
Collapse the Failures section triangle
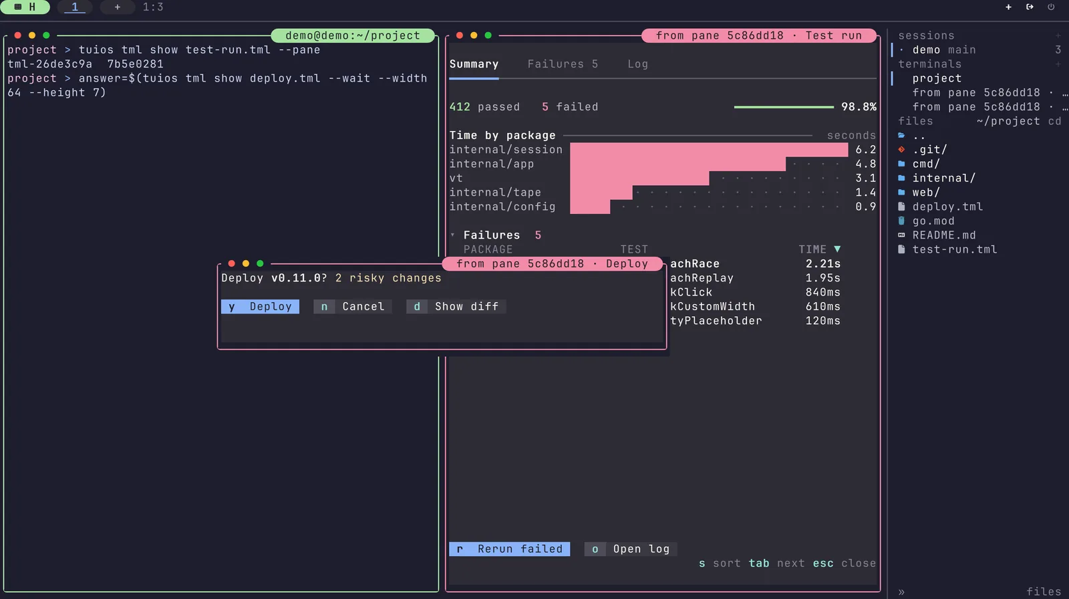click(452, 235)
